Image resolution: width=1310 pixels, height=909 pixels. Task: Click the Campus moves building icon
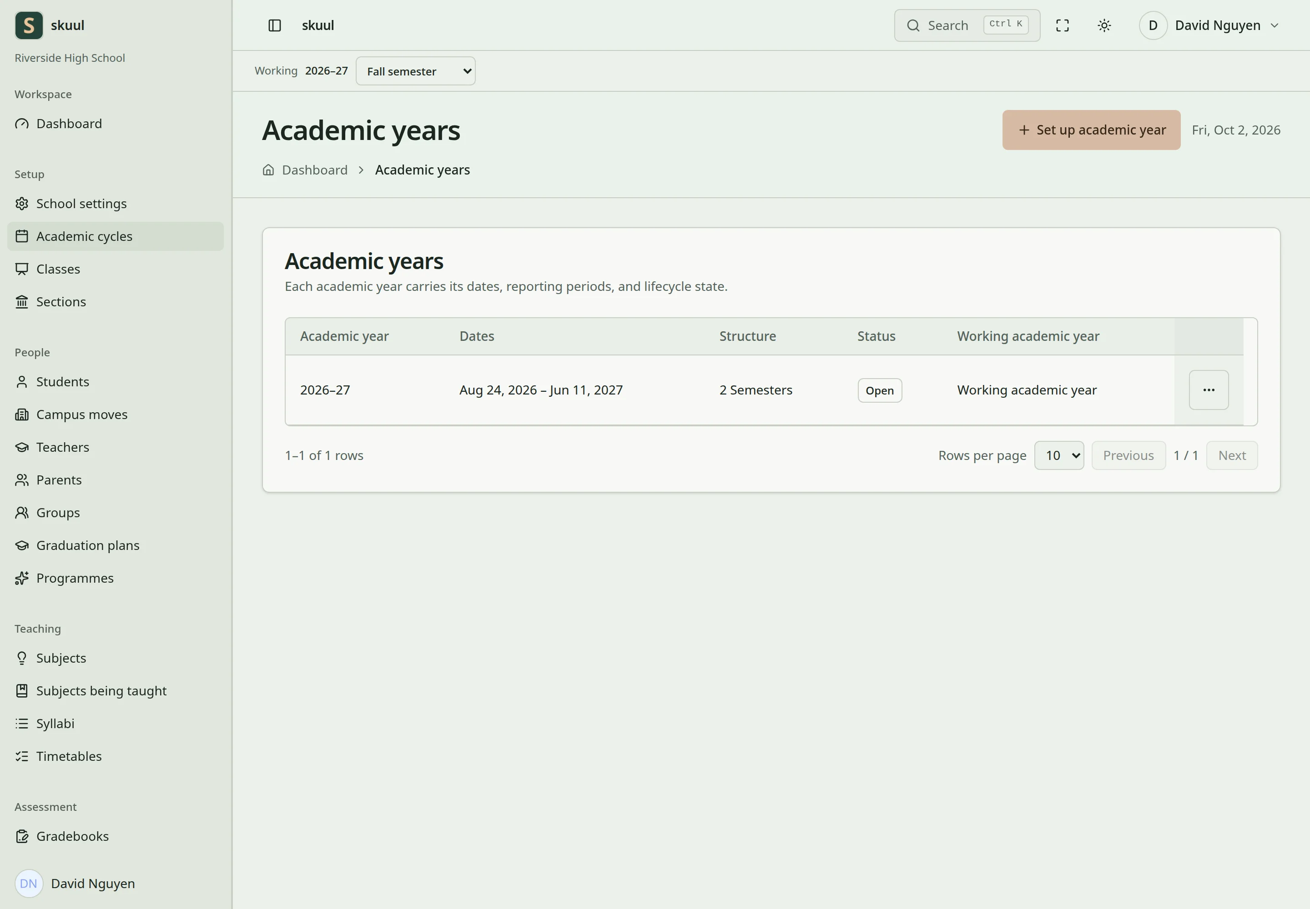pos(22,415)
